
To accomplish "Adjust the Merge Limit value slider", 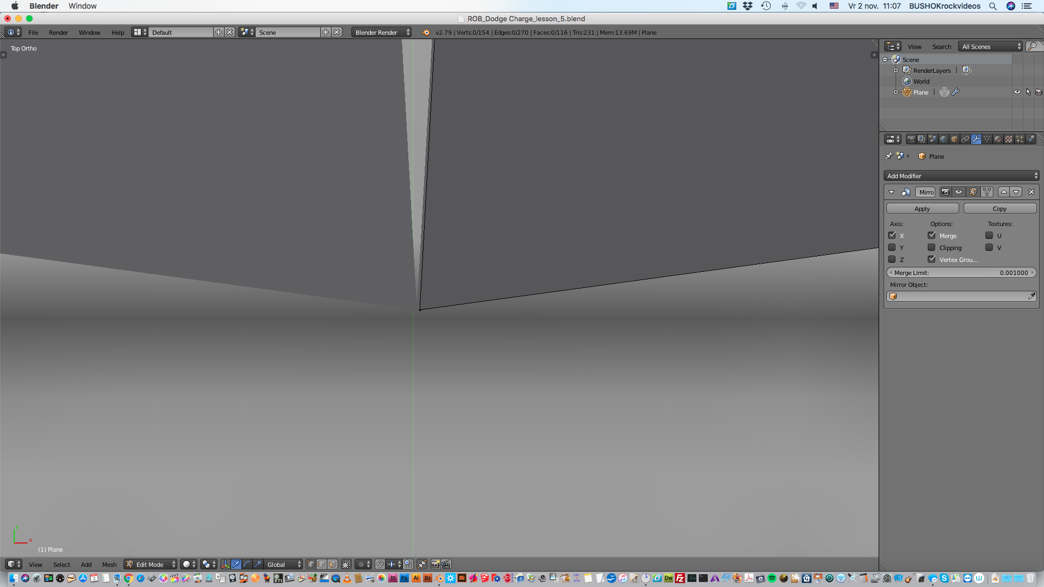I will 961,272.
